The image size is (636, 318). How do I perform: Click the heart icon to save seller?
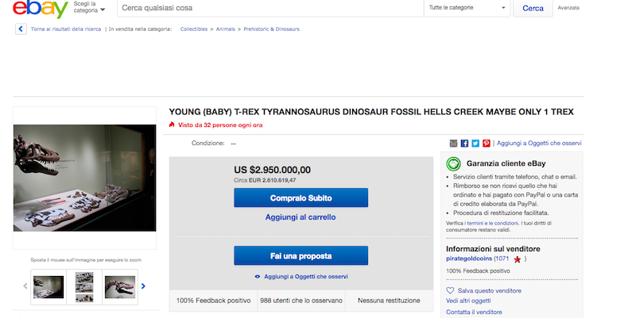pos(450,290)
